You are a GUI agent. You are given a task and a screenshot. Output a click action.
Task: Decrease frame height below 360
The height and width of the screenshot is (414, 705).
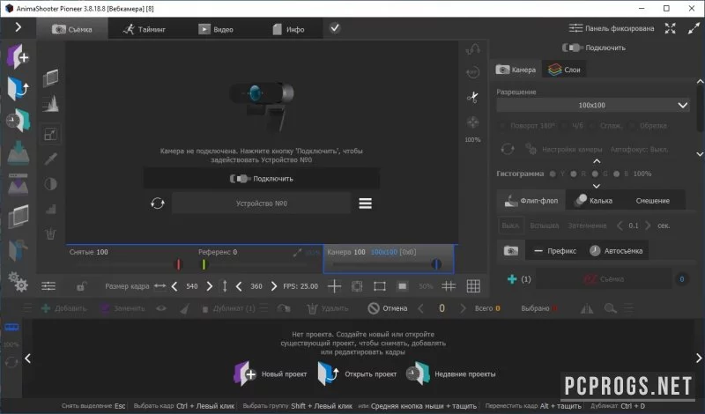239,286
